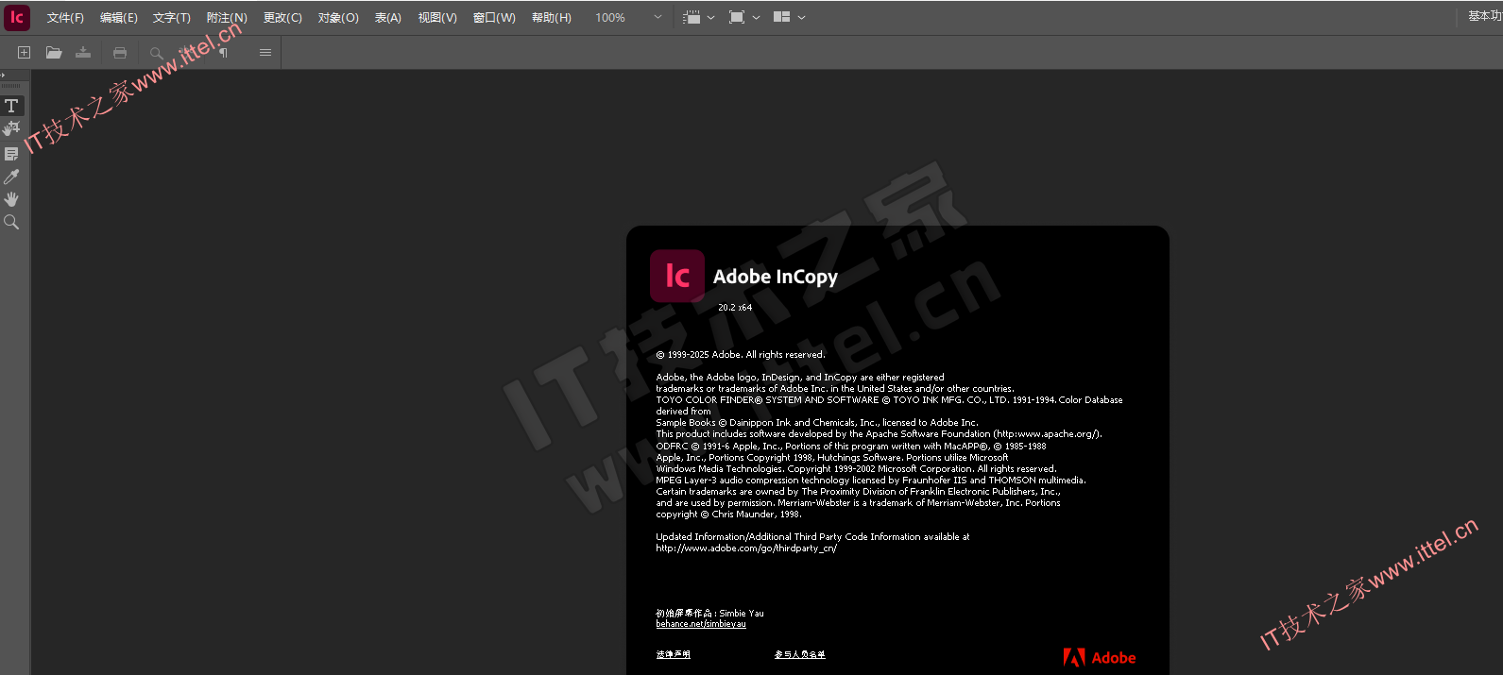The height and width of the screenshot is (675, 1503).
Task: Open the 附注(N) menu
Action: tap(227, 18)
